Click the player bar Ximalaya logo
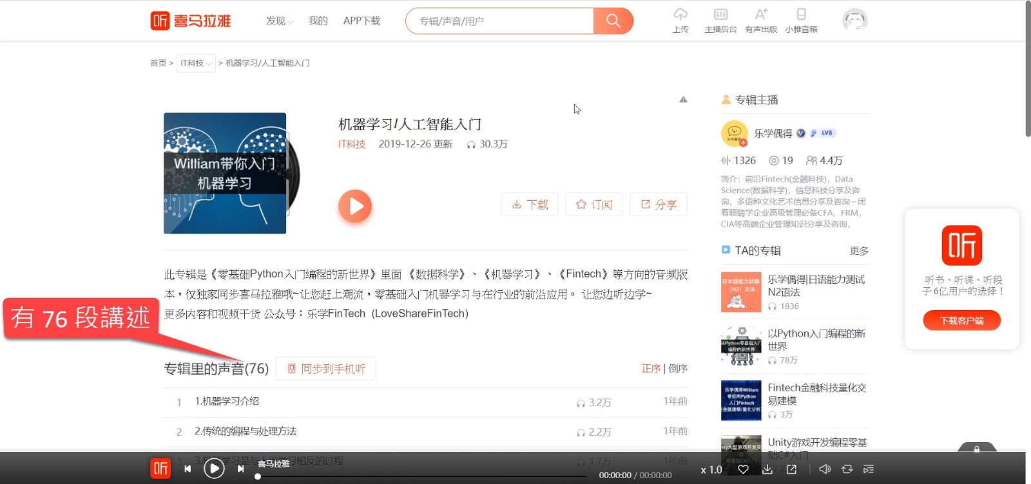Image resolution: width=1031 pixels, height=484 pixels. pyautogui.click(x=160, y=468)
